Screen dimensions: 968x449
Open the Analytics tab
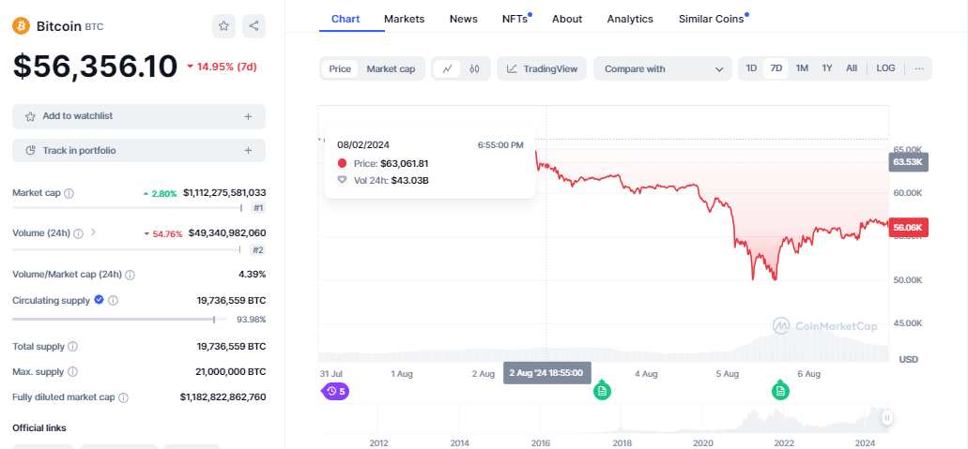tap(630, 19)
